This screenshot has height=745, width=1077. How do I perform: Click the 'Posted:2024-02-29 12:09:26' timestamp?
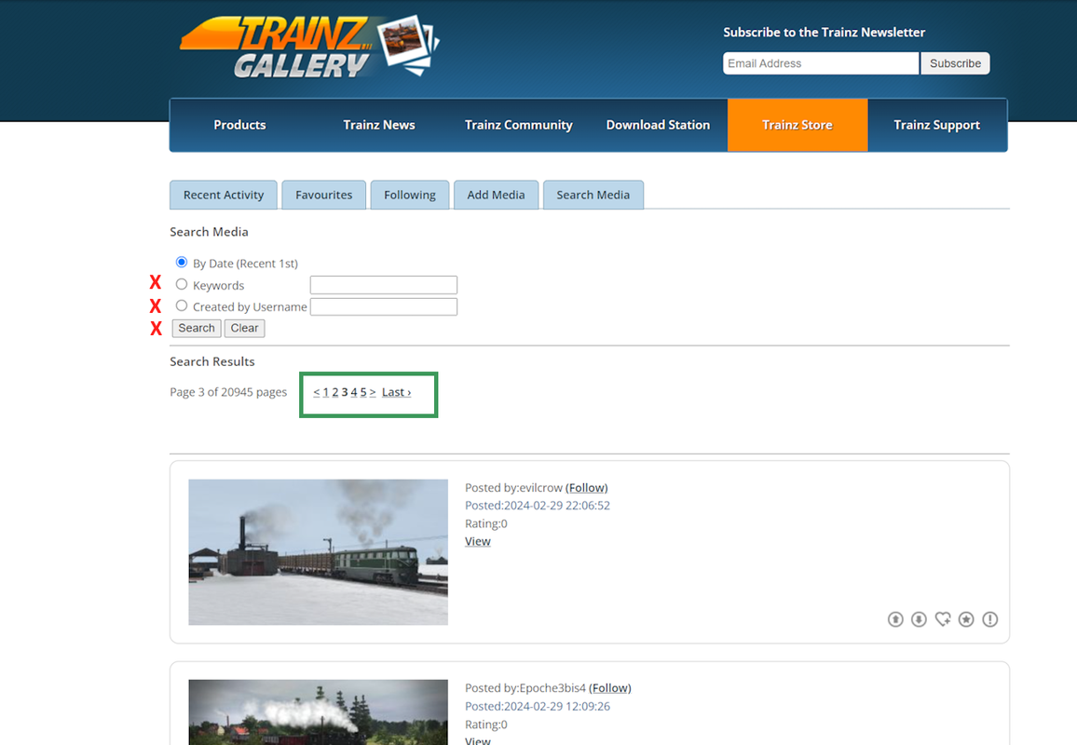(x=538, y=706)
